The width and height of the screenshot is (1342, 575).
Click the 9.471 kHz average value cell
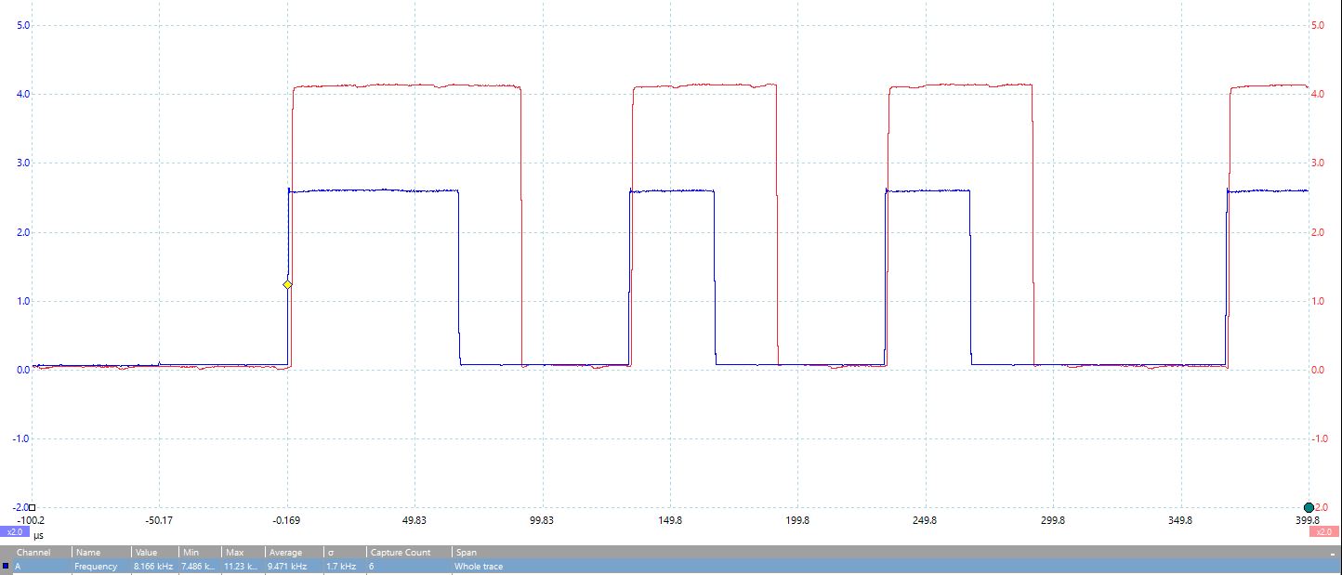pyautogui.click(x=288, y=565)
